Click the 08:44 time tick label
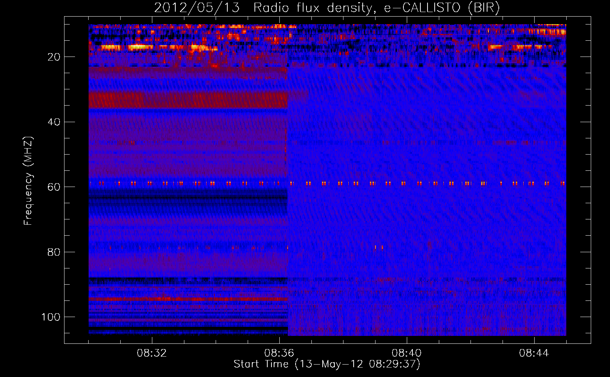This screenshot has height=377, width=610. 534,353
